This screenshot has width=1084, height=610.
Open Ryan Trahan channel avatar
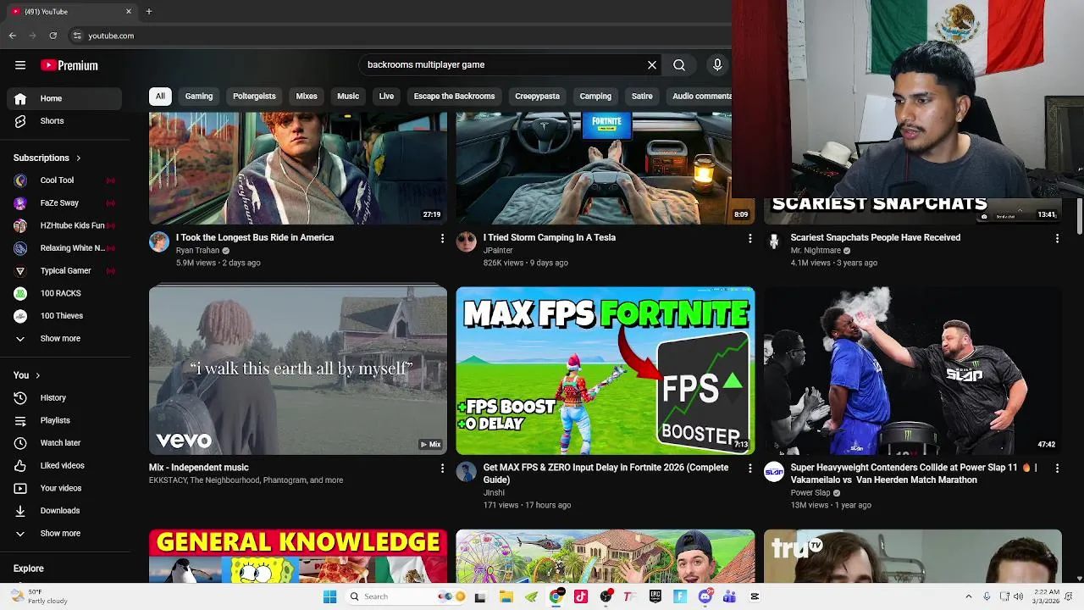click(159, 241)
